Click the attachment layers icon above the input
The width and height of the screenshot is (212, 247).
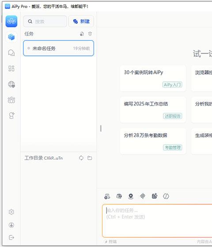tap(143, 196)
